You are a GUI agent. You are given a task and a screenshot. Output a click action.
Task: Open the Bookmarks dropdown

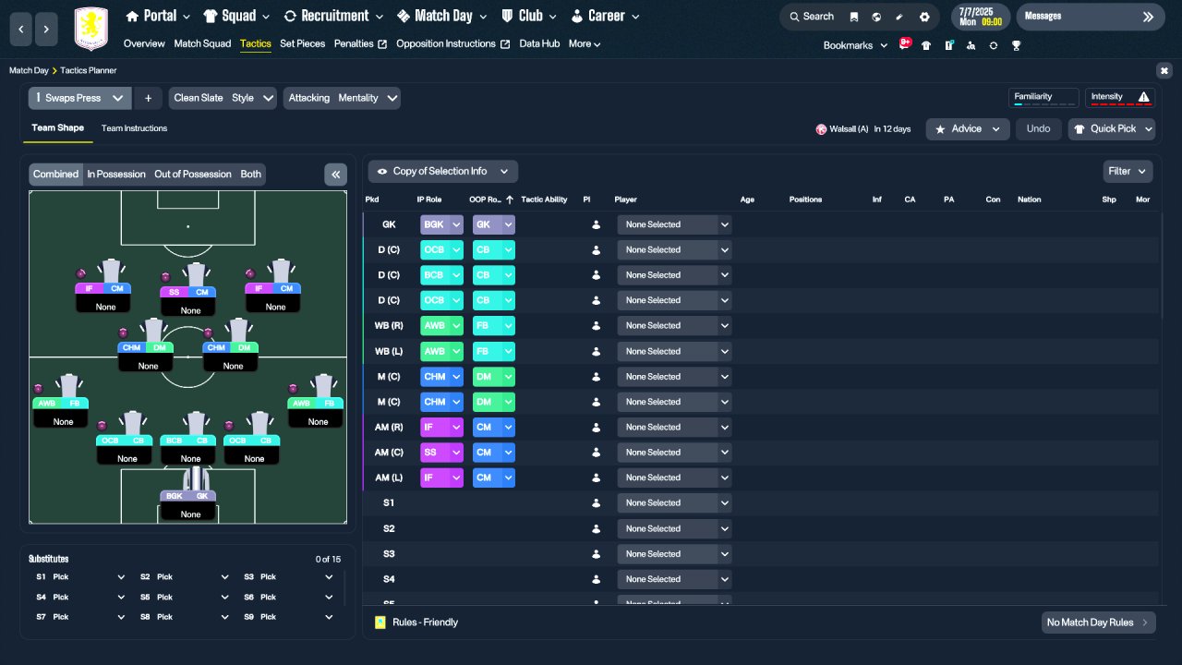(x=855, y=45)
